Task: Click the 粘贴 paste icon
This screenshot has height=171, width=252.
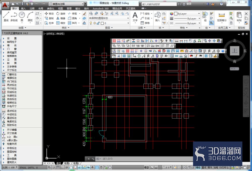Action: point(239,17)
